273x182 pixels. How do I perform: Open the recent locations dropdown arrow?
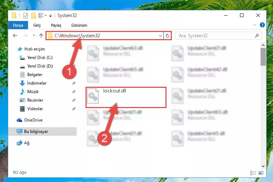(x=34, y=36)
